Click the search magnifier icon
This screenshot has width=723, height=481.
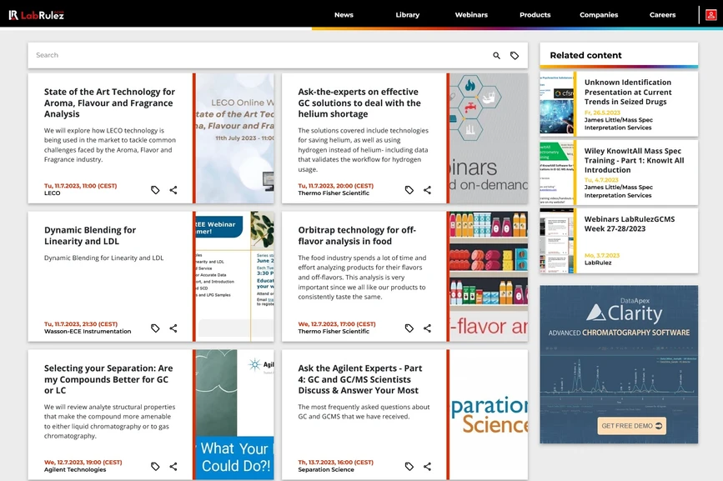497,55
